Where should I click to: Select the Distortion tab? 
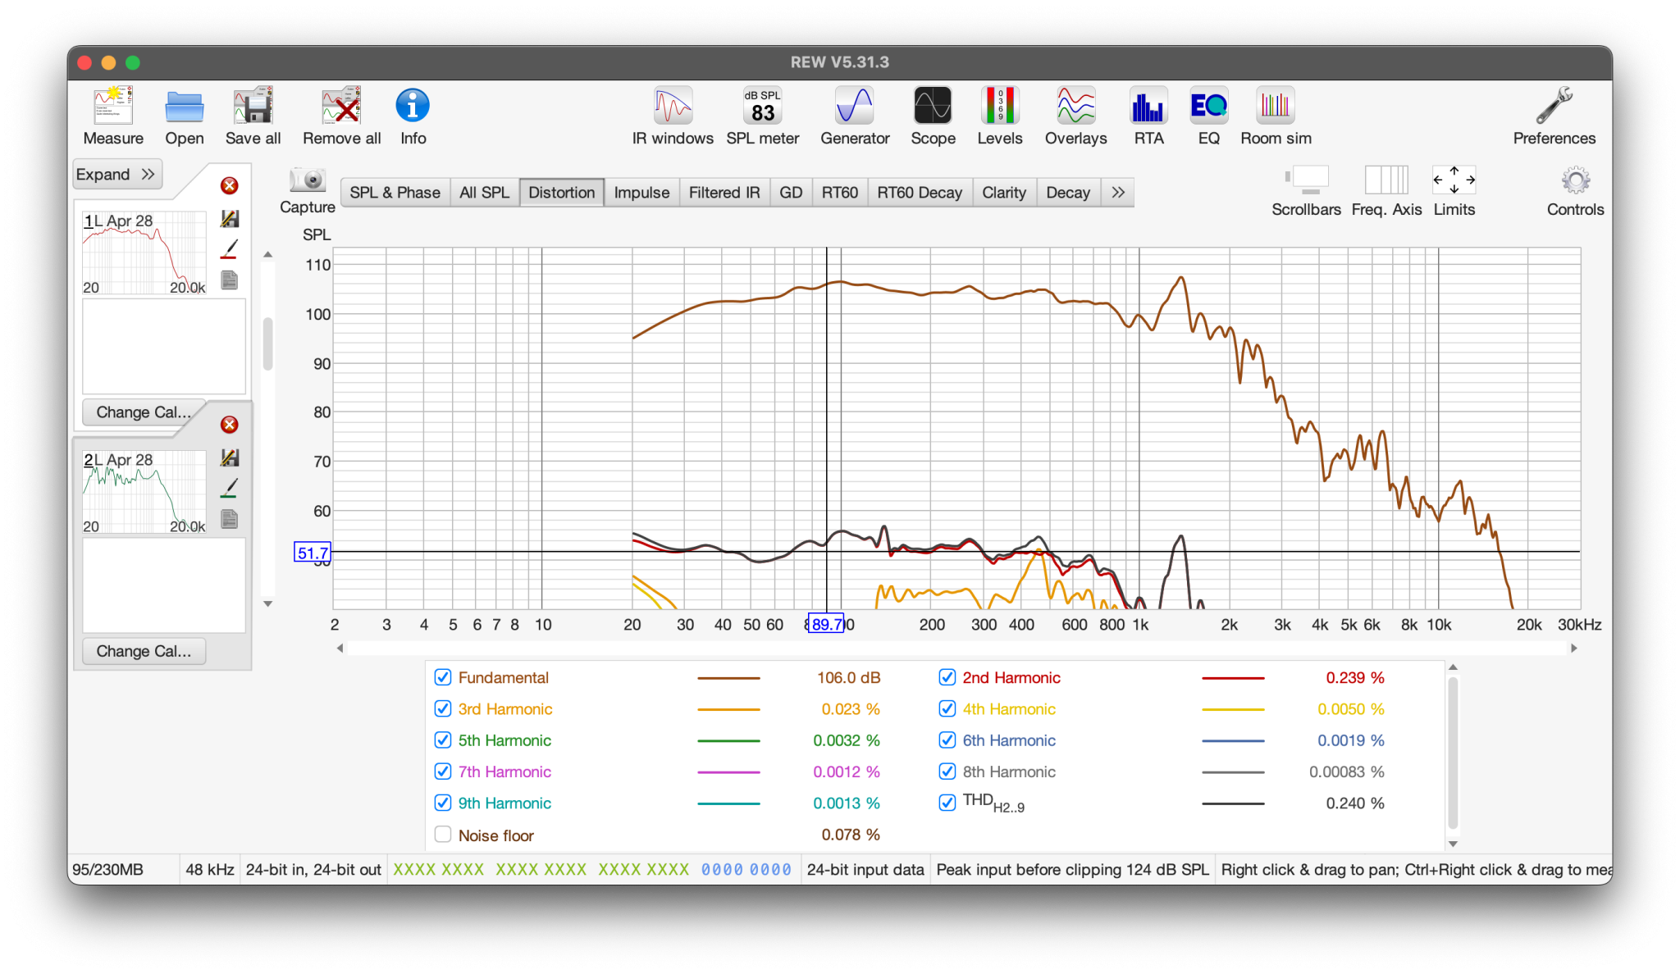(x=561, y=193)
